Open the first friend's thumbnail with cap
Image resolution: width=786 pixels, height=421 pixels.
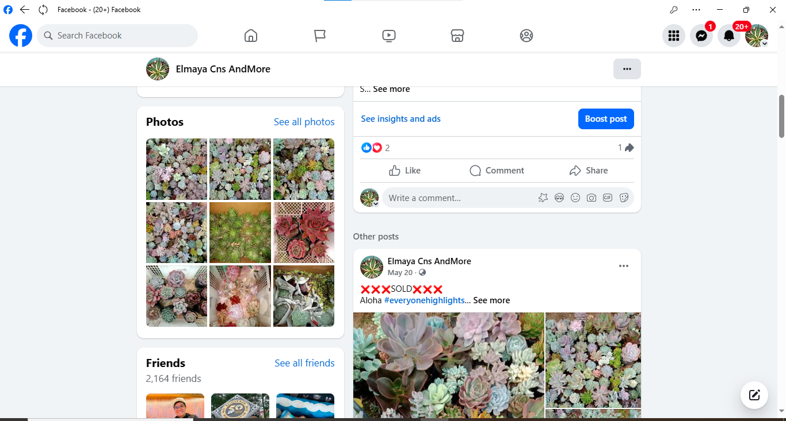(x=175, y=405)
